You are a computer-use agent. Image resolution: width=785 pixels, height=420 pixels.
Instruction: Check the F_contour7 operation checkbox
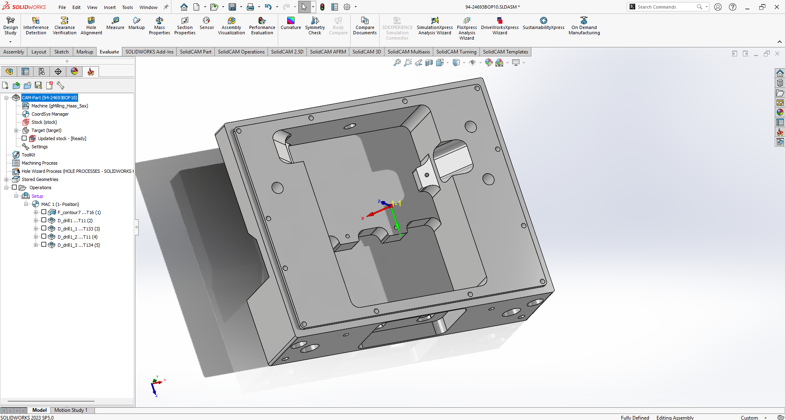pyautogui.click(x=44, y=212)
